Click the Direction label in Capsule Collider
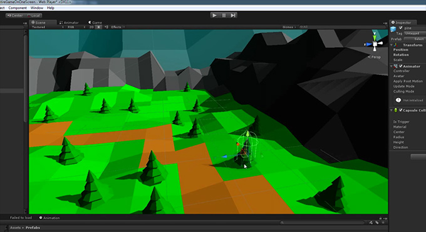Viewport: 426px width, 232px height. tap(400, 148)
